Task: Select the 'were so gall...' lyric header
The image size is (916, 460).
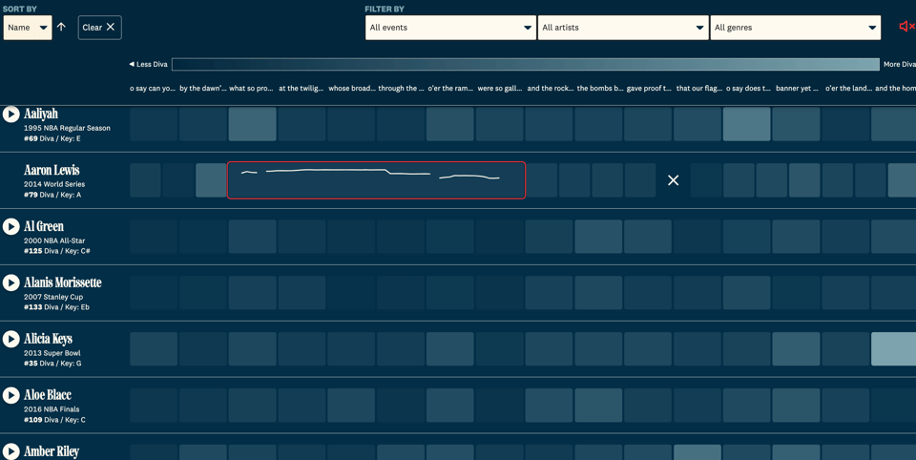Action: tap(499, 88)
